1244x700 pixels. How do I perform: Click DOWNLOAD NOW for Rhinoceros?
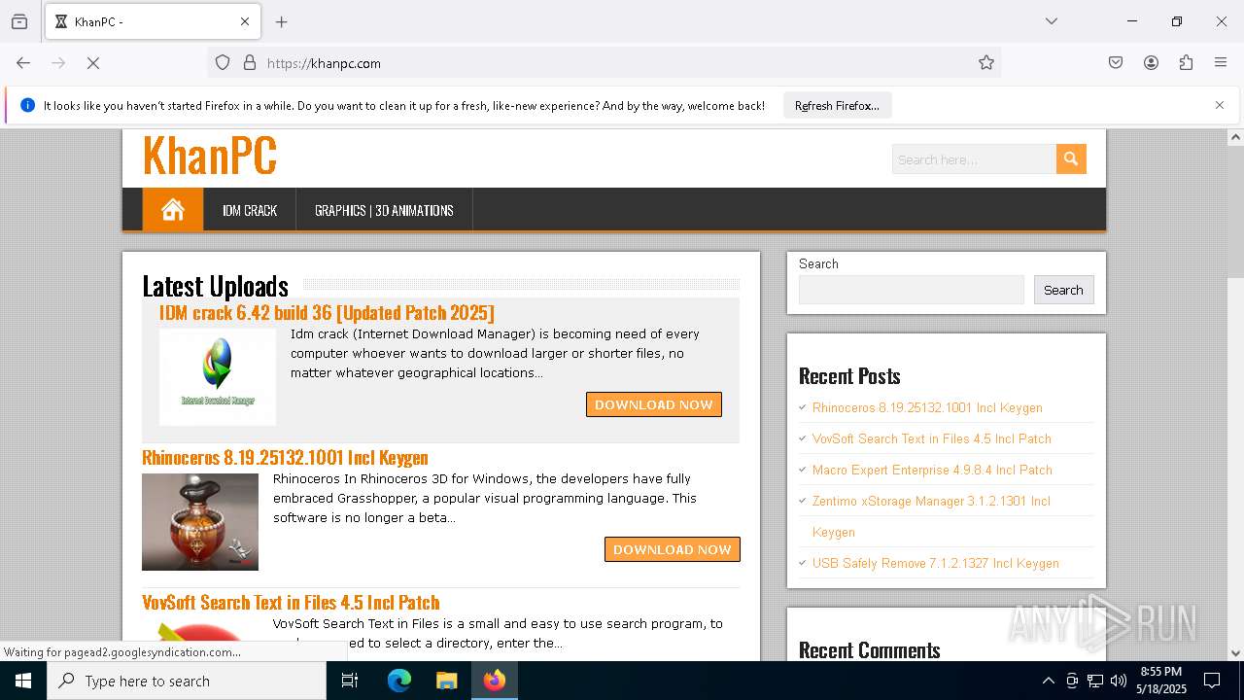(673, 549)
